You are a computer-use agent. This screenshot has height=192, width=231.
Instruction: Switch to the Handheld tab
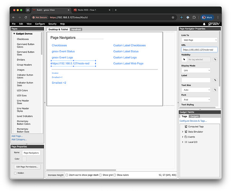point(76,29)
